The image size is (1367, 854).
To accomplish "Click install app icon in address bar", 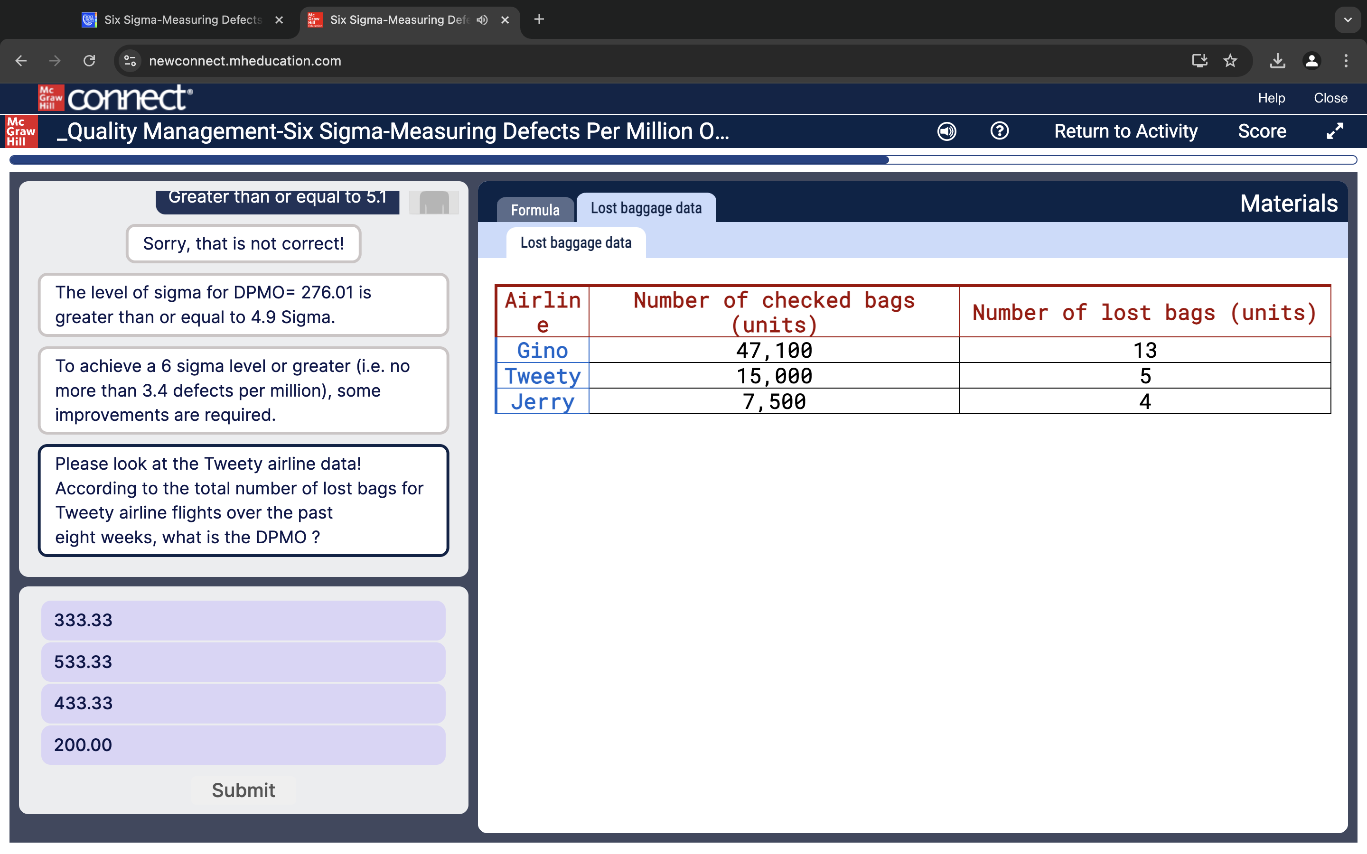I will click(x=1199, y=60).
